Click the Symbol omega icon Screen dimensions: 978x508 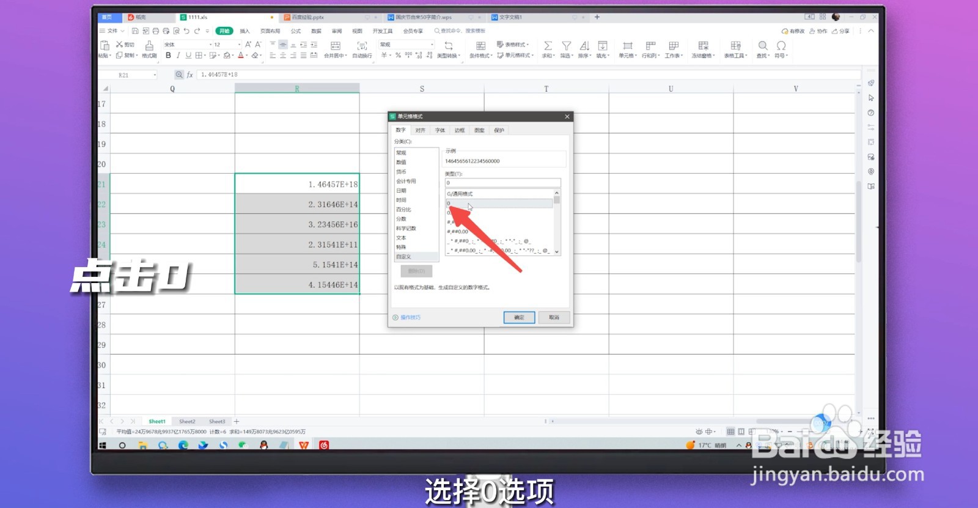[781, 46]
